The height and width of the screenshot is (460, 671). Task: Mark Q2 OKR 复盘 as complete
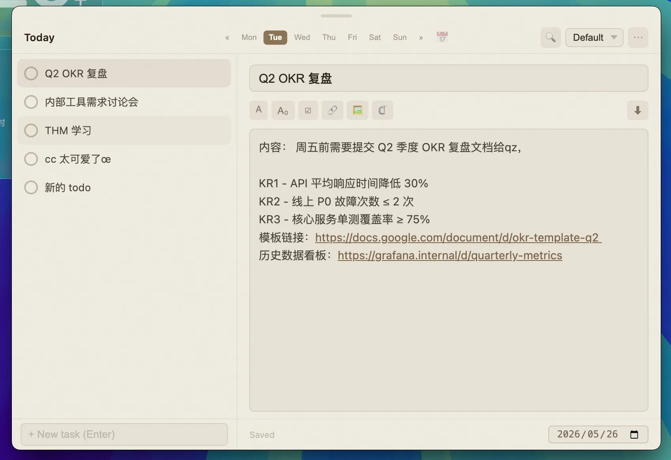[x=31, y=73]
